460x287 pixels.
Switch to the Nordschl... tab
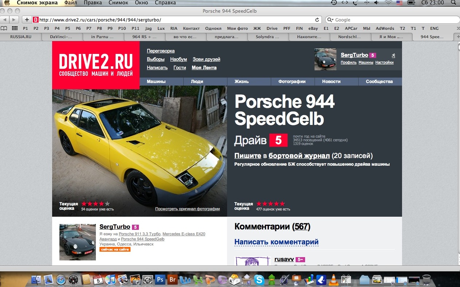[350, 37]
